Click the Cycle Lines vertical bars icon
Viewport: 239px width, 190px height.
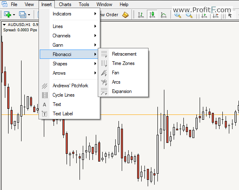[45, 95]
